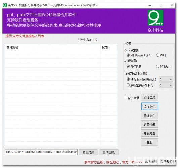The height and width of the screenshot is (168, 178).
Task: Open the 间隔页数 value dropdown
Action: pos(166,79)
